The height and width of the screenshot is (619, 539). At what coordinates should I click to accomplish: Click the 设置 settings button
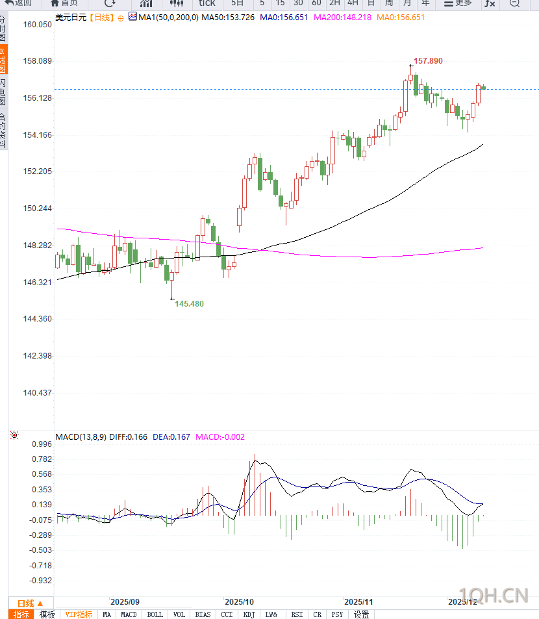(x=362, y=614)
